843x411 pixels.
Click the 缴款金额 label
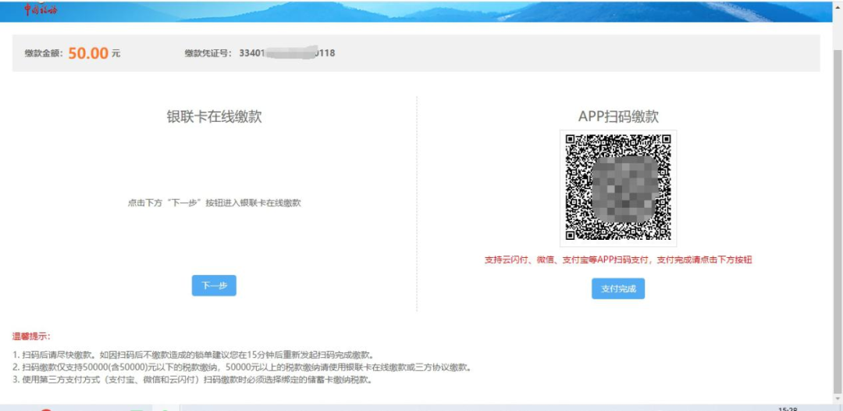pyautogui.click(x=44, y=53)
